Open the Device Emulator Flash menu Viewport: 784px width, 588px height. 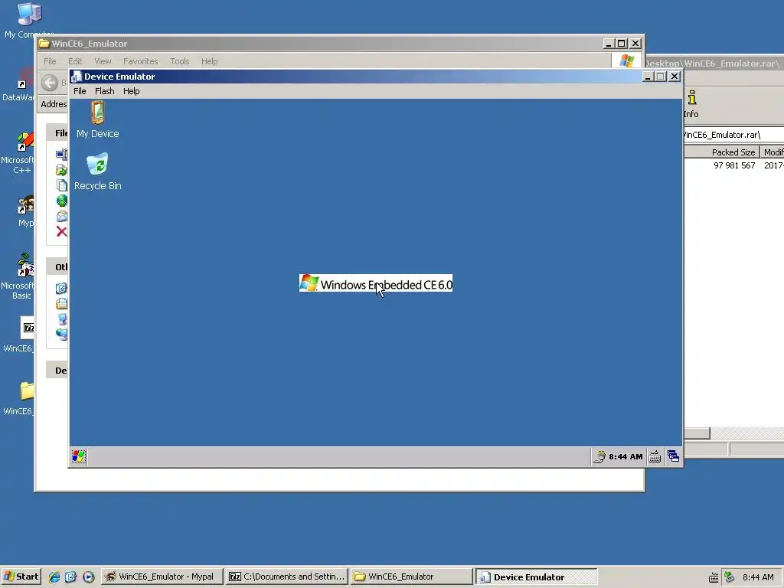[104, 91]
